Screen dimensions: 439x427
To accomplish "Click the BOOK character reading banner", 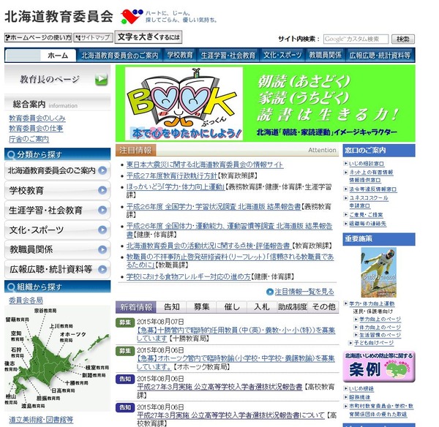I will [x=265, y=104].
